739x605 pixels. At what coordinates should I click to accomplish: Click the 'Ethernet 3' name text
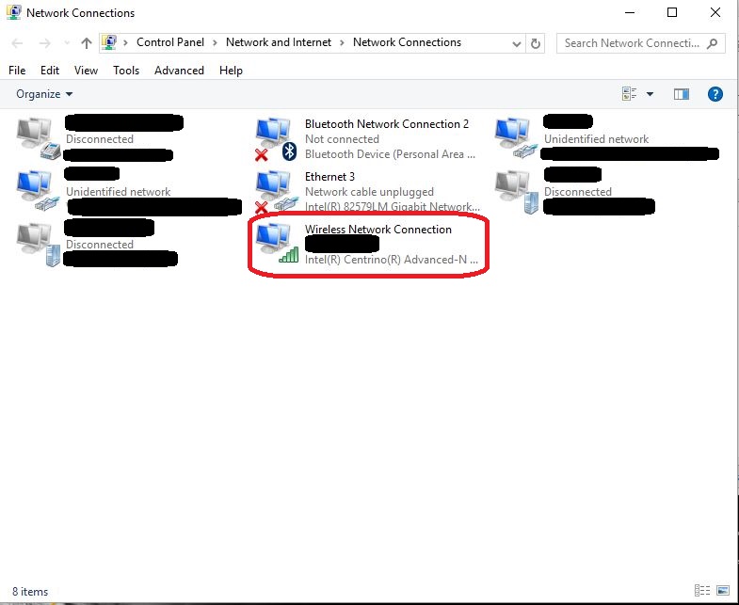(x=329, y=177)
